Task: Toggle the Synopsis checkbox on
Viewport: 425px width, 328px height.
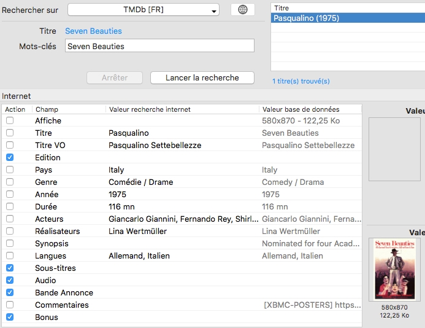Action: (10, 244)
